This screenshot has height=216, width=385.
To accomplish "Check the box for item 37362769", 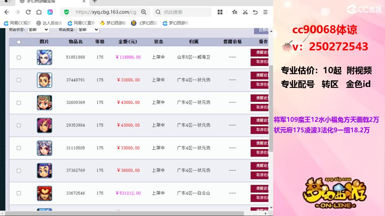I will click(19, 171).
